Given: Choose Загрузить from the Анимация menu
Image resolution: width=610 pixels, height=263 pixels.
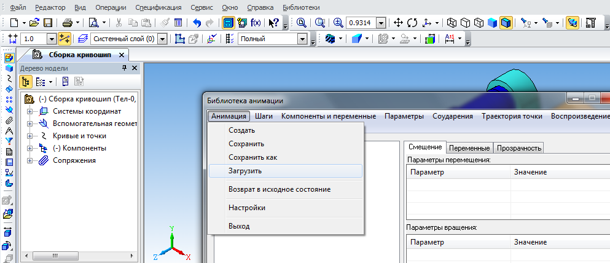Looking at the screenshot, I should click(246, 171).
